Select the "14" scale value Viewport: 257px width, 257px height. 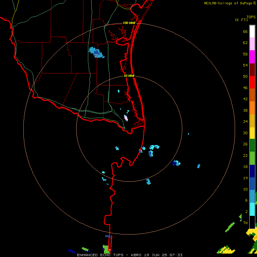pyautogui.click(x=245, y=178)
